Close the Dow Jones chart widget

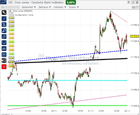coord(137,2)
